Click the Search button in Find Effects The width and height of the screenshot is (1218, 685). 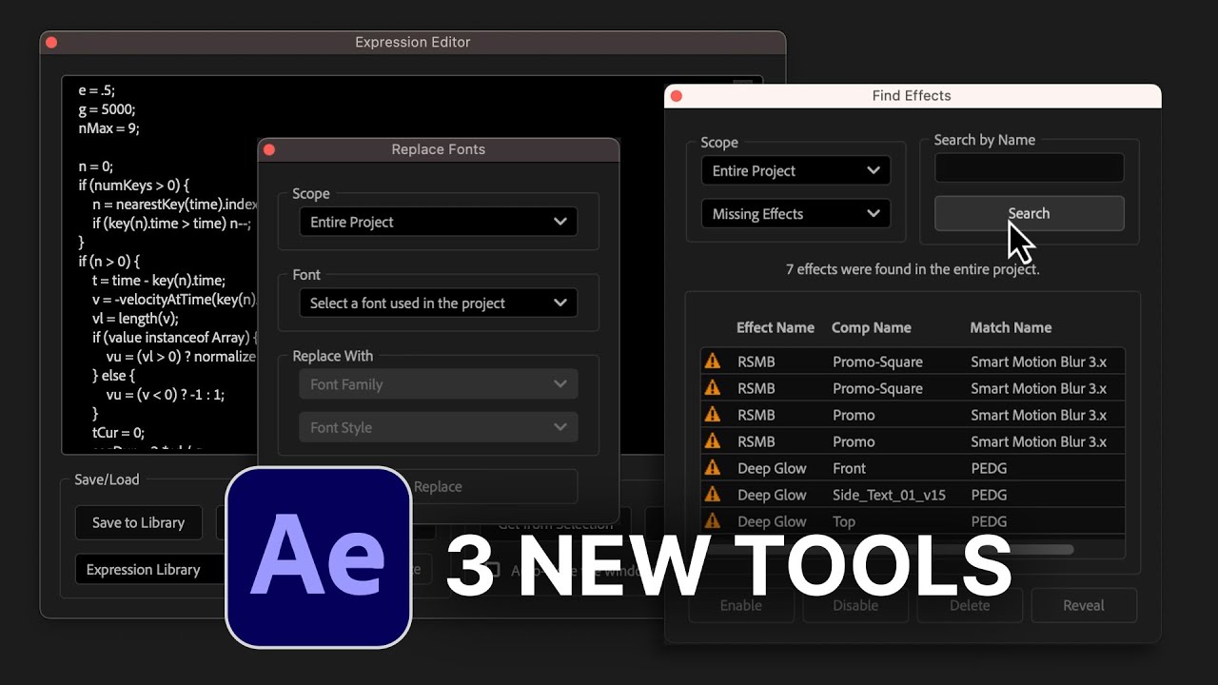1029,214
